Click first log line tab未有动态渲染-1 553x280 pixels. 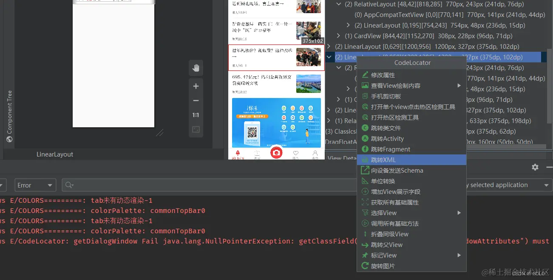coord(76,200)
